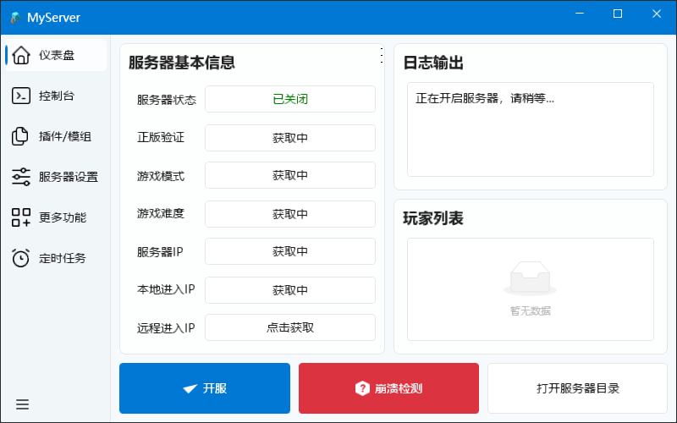Open 服务器设置 sliders icon
The height and width of the screenshot is (423, 677).
(21, 177)
